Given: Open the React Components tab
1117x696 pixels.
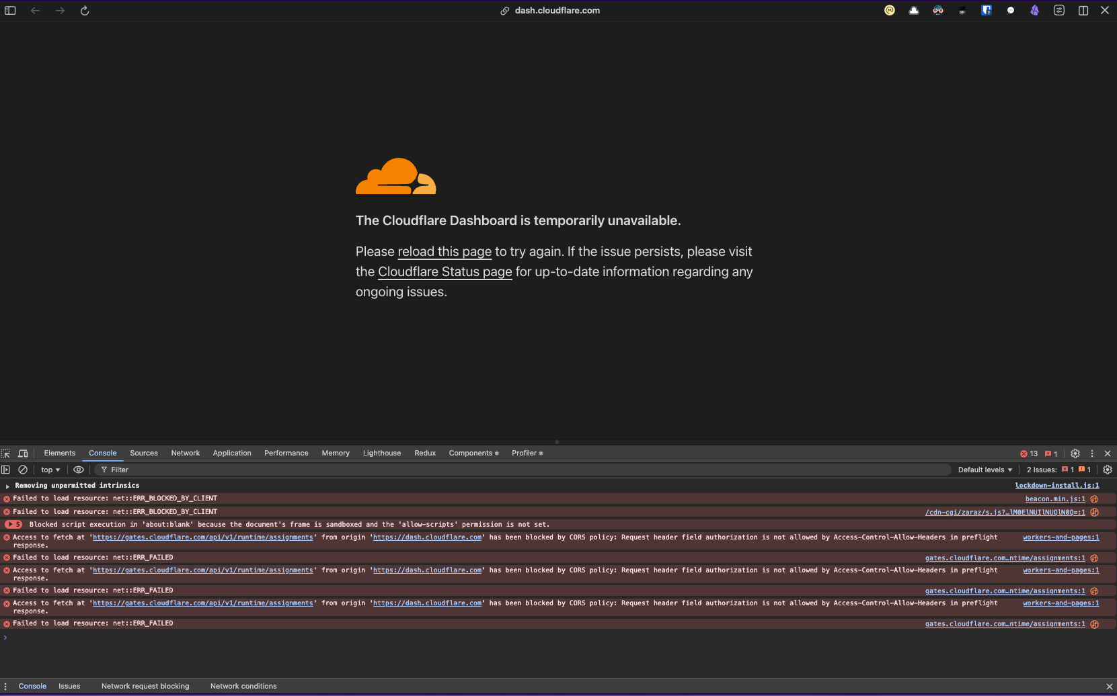Looking at the screenshot, I should (474, 453).
